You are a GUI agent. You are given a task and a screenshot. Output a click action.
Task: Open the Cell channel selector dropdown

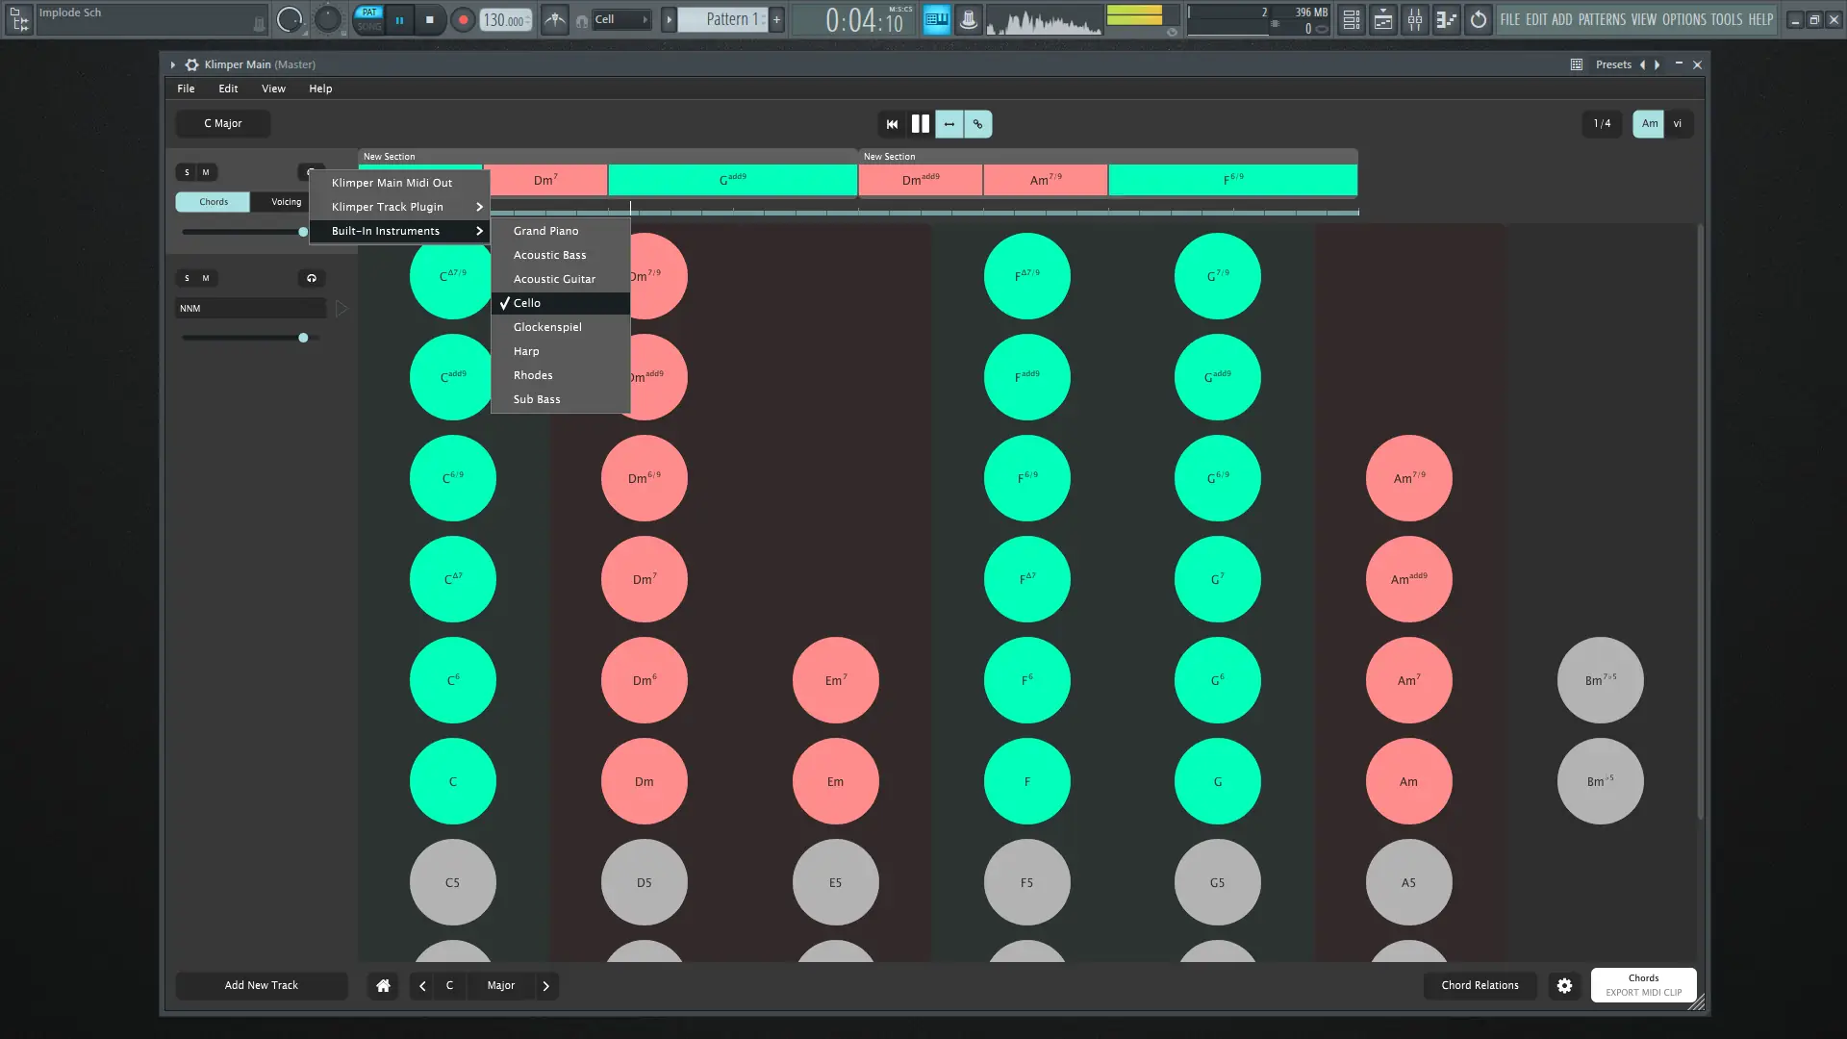click(620, 18)
